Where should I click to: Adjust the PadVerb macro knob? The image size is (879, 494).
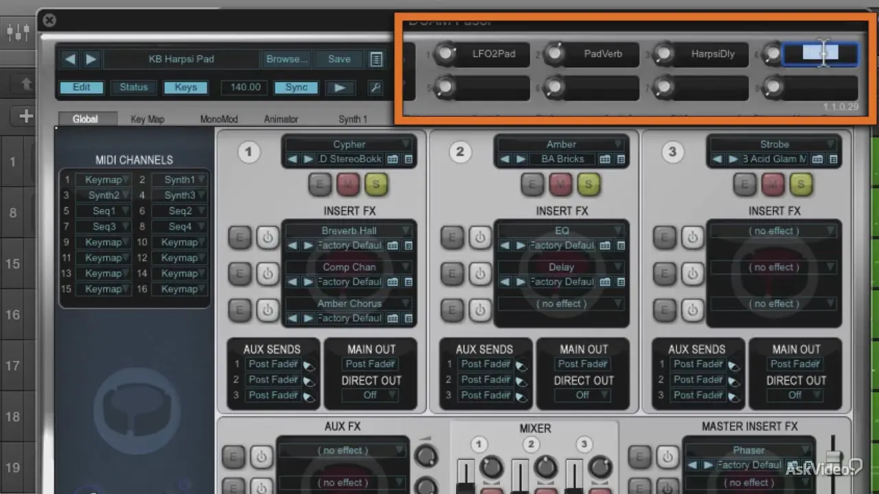tap(553, 54)
